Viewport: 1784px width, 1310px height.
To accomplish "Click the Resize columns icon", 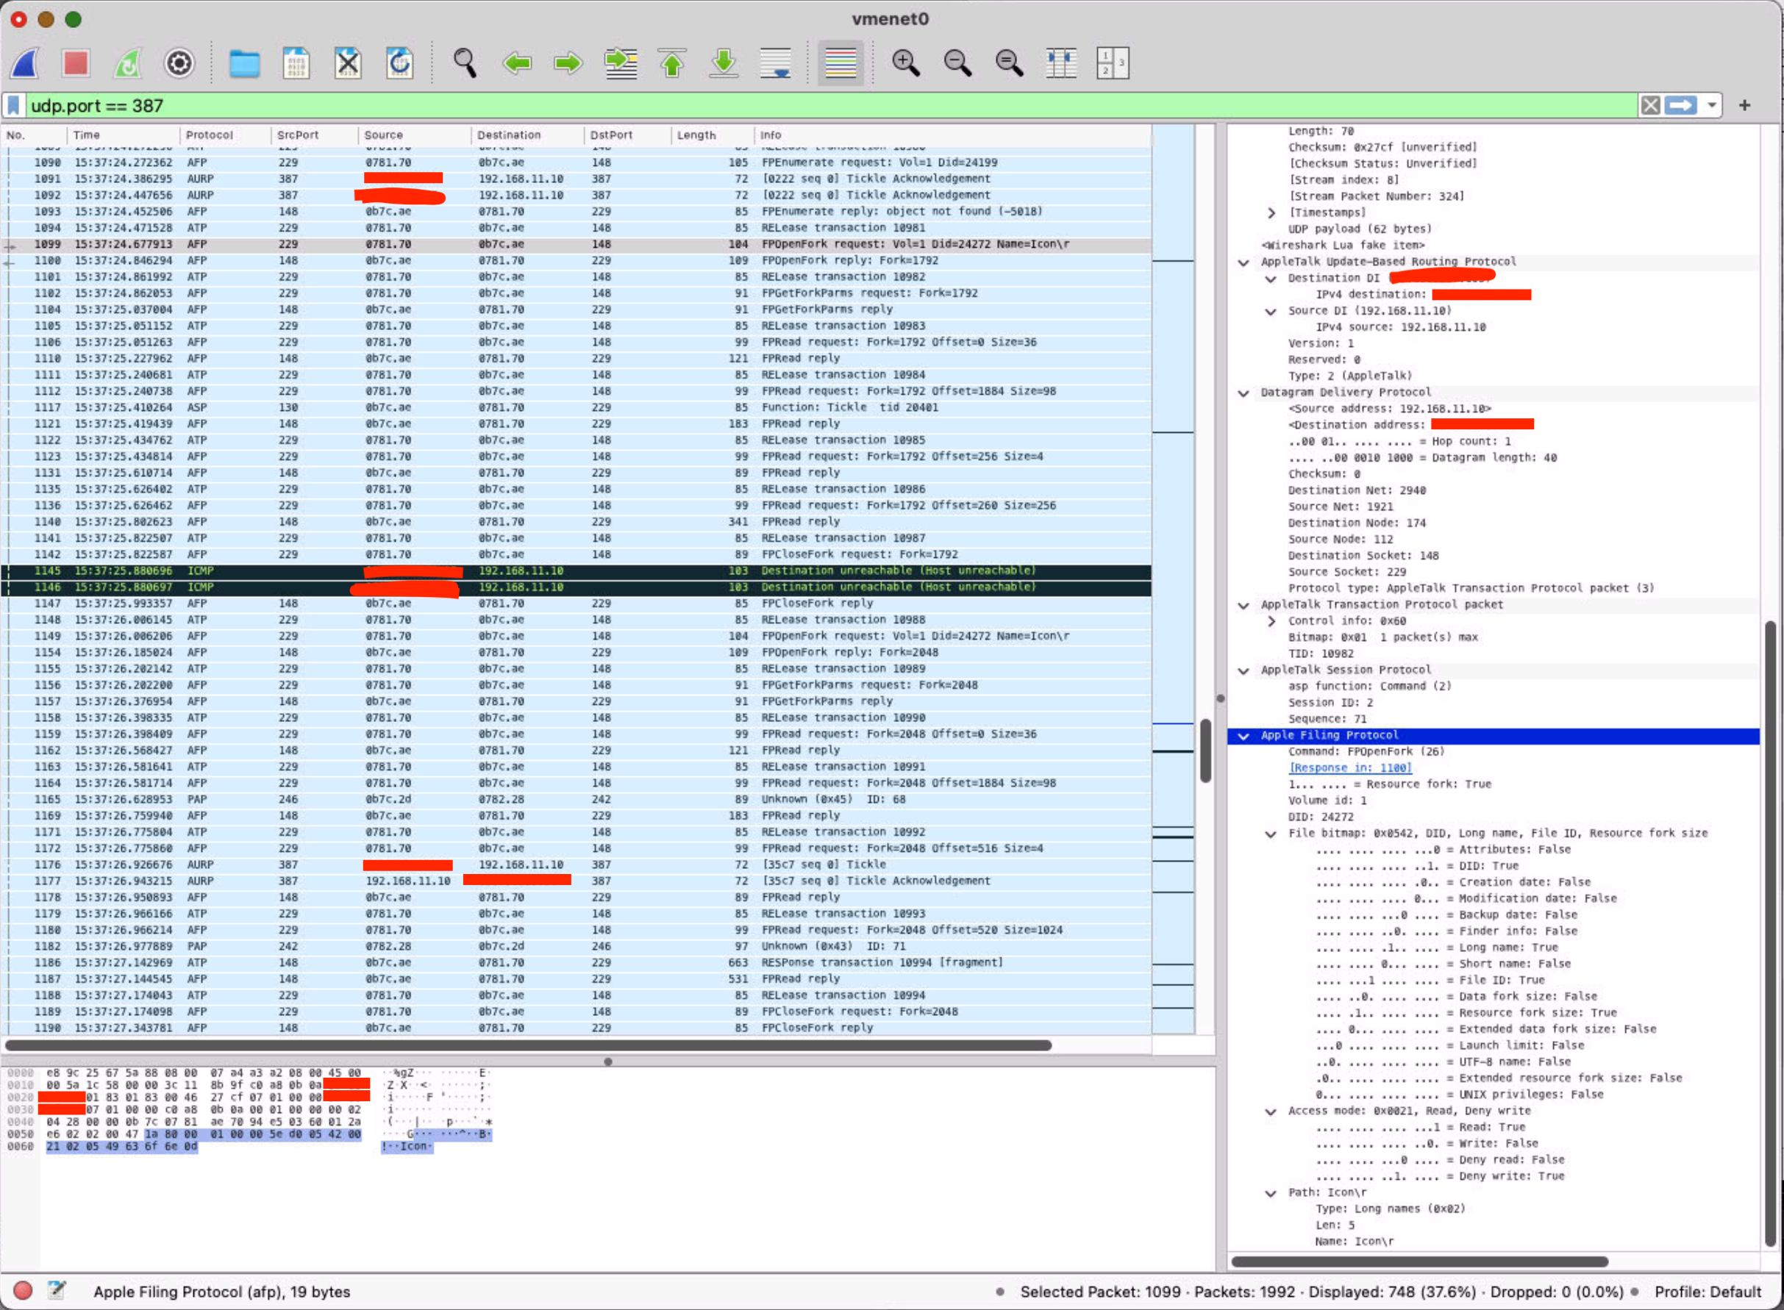I will (1060, 62).
